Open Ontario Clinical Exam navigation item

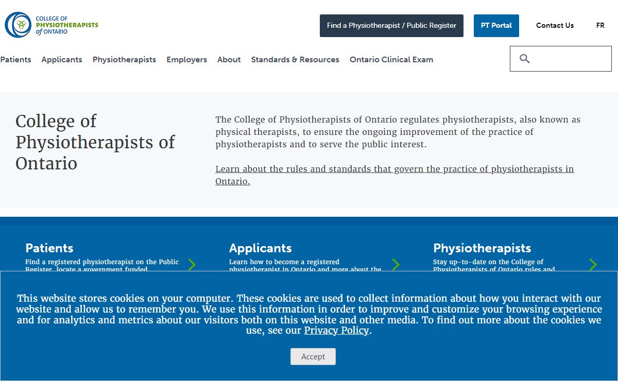tap(391, 60)
